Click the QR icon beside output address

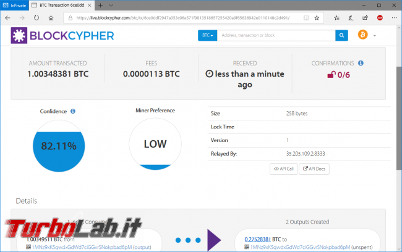pyautogui.click(x=247, y=247)
